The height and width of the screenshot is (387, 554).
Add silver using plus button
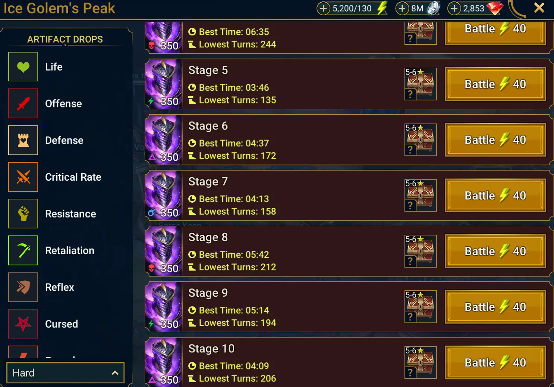point(402,8)
